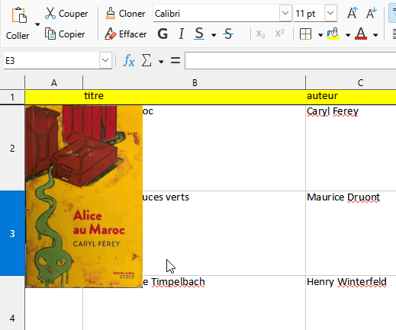The height and width of the screenshot is (330, 396).
Task: Open the font color dropdown arrow
Action: coord(375,35)
